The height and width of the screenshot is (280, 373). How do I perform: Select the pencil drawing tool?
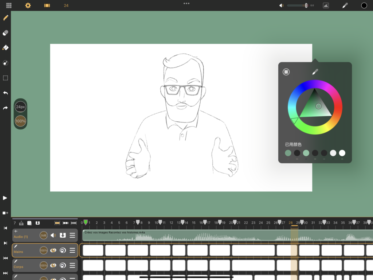[5, 18]
